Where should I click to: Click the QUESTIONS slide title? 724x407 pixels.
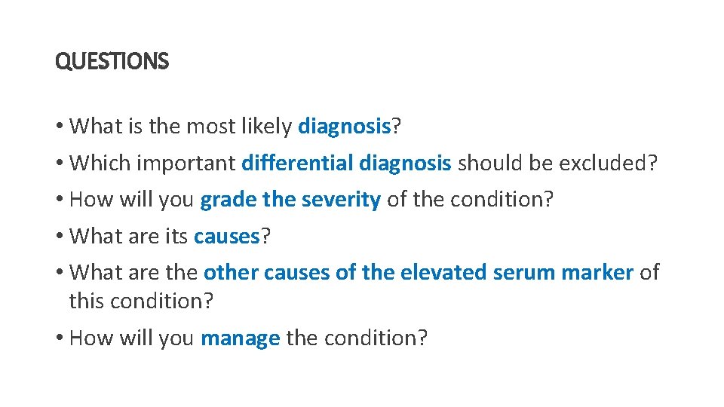tap(112, 61)
